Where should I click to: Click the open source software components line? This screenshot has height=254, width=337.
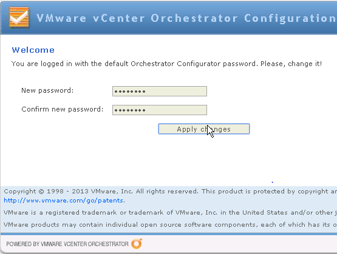pos(171,225)
